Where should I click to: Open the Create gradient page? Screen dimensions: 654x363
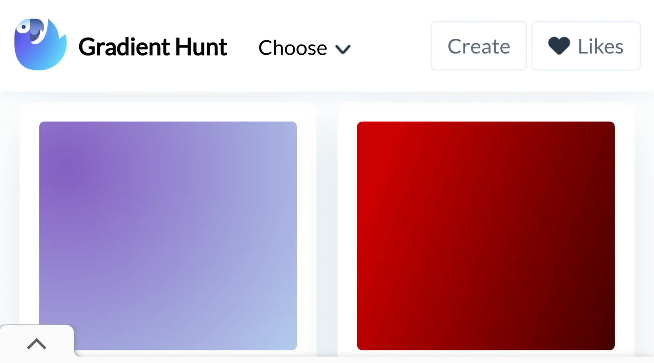click(479, 46)
